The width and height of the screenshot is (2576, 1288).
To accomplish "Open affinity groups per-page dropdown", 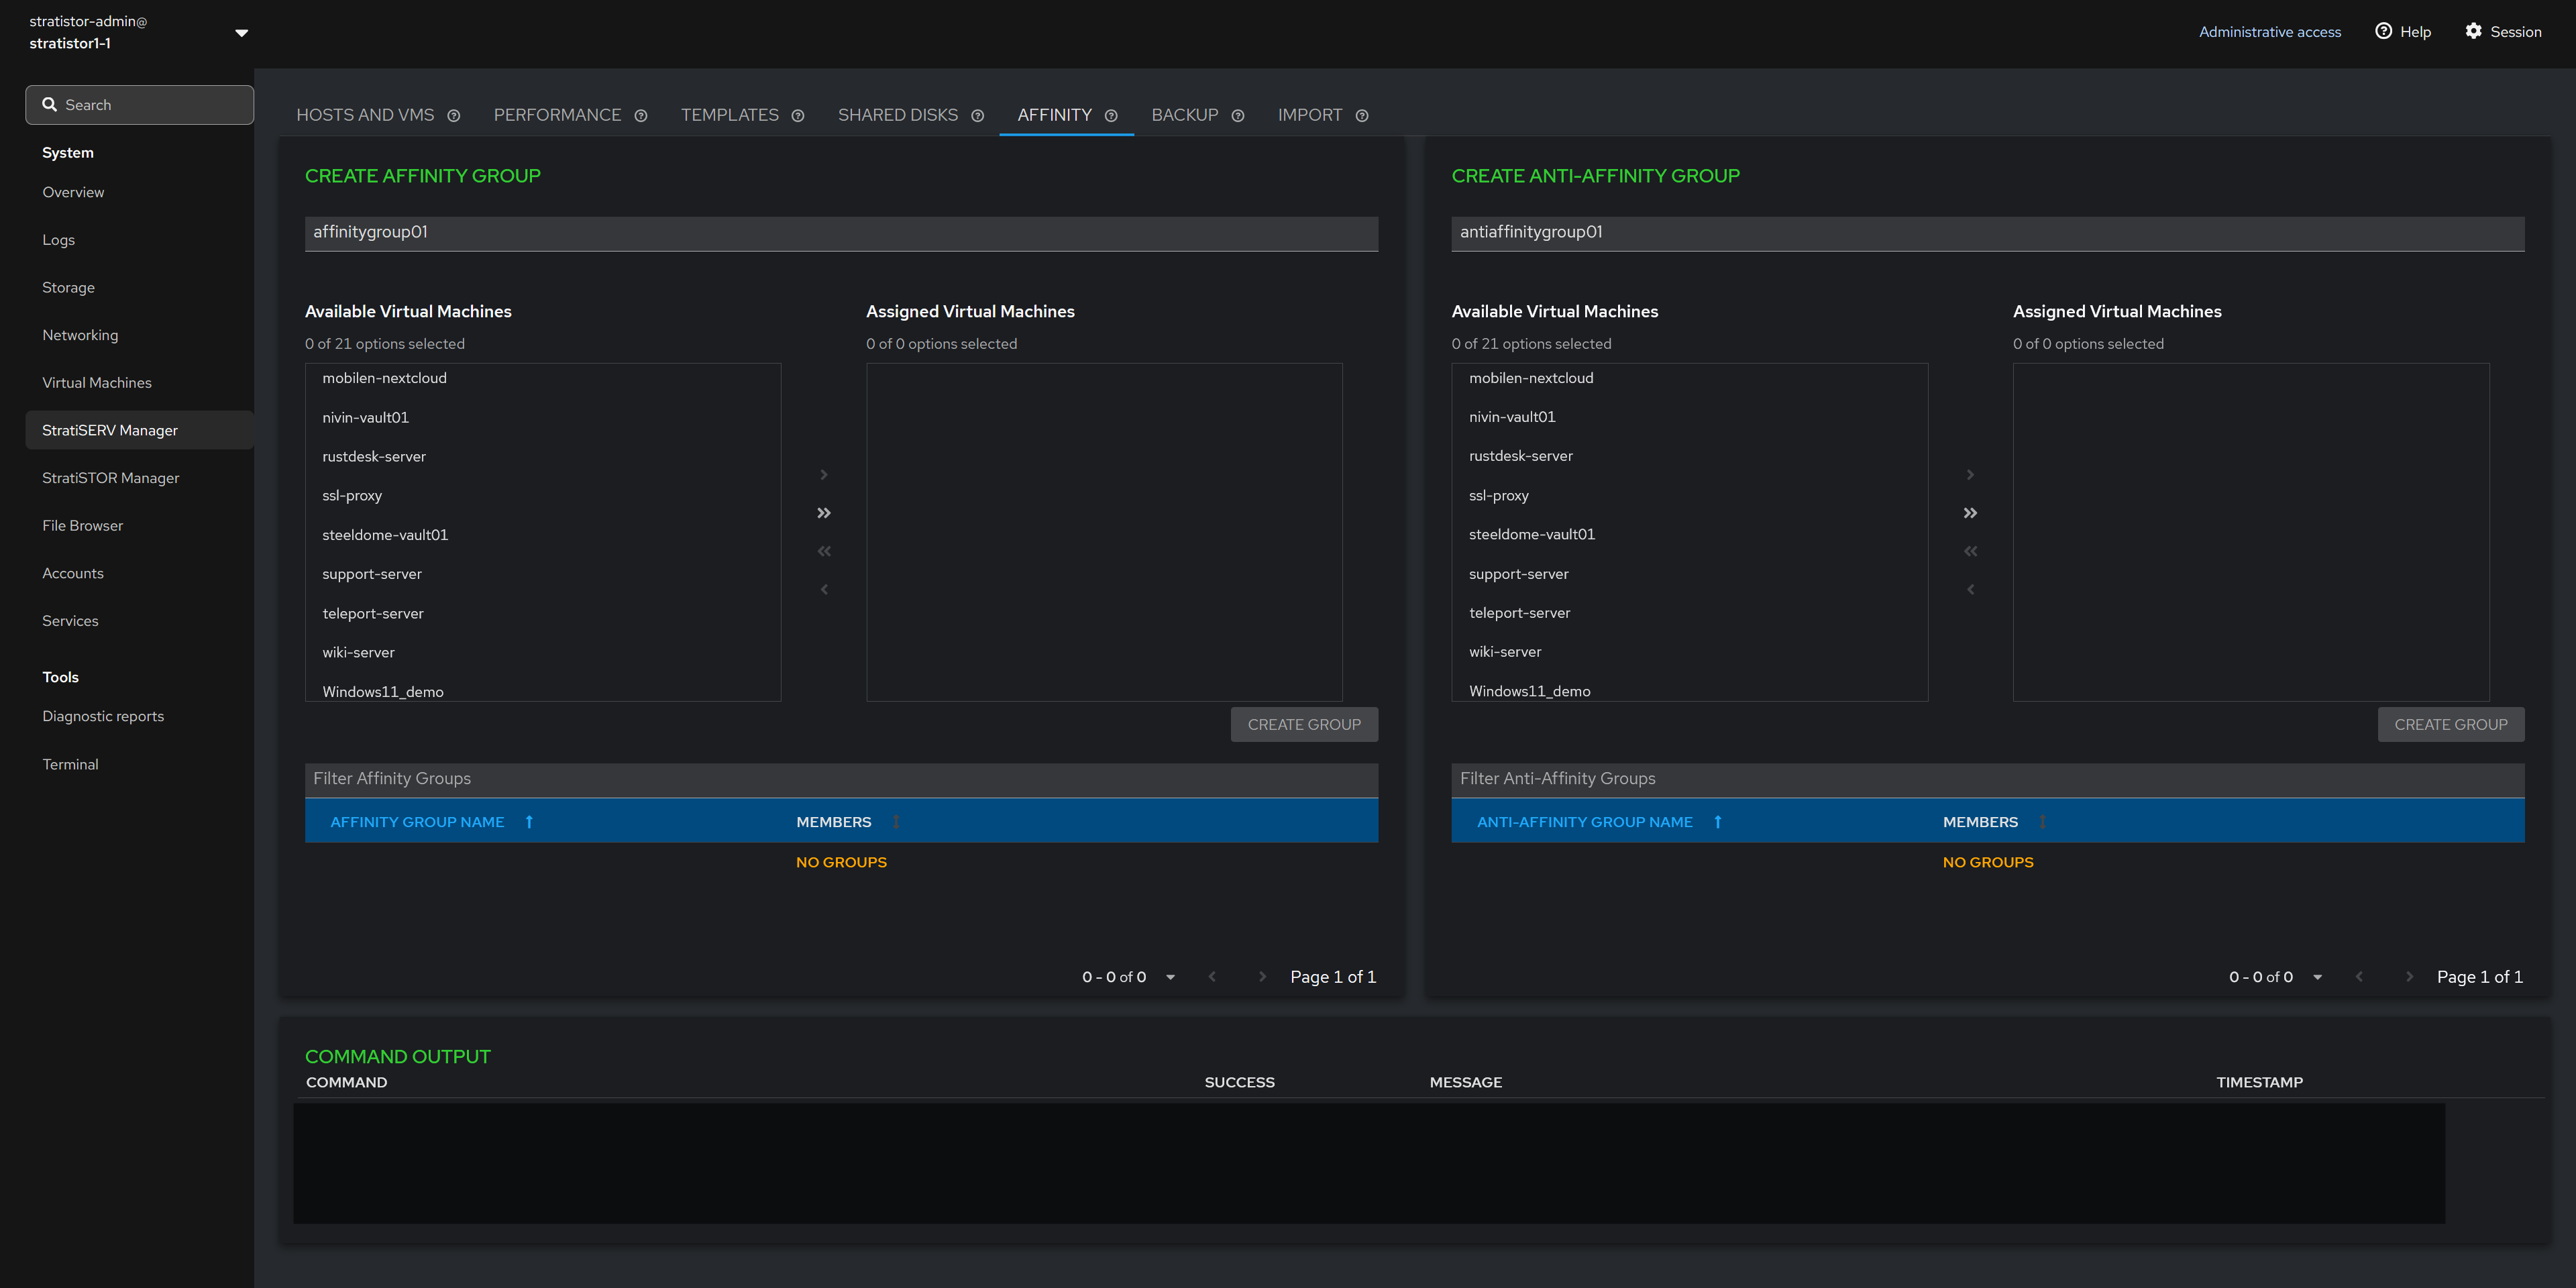I will click(x=1170, y=977).
